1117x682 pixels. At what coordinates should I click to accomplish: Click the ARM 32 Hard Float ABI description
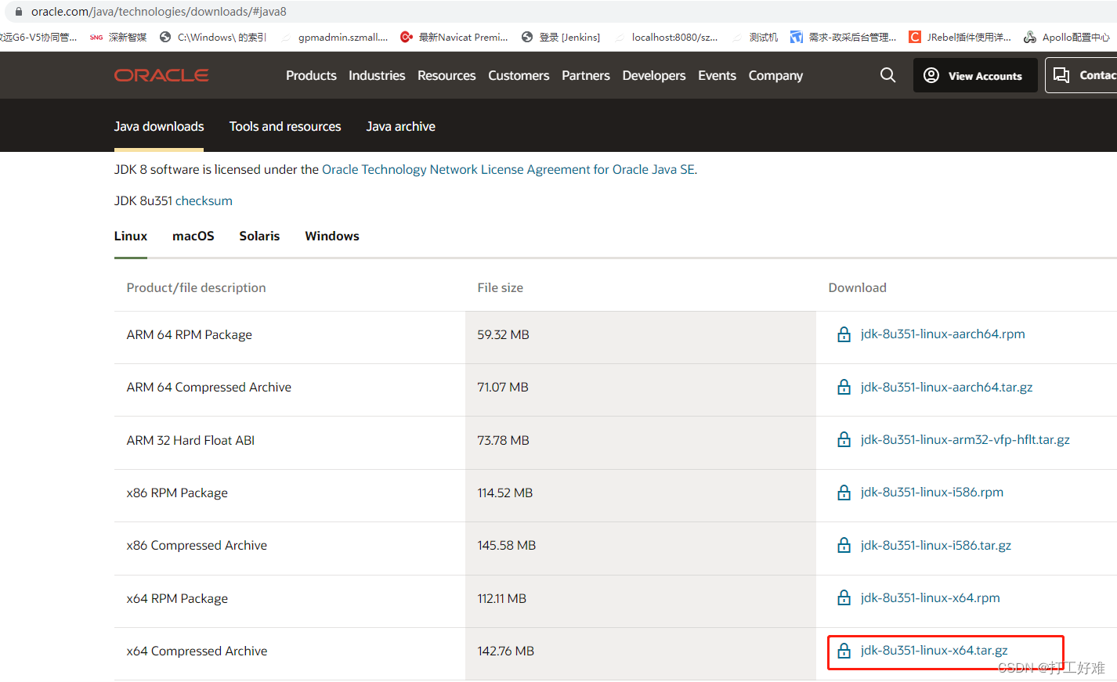190,440
